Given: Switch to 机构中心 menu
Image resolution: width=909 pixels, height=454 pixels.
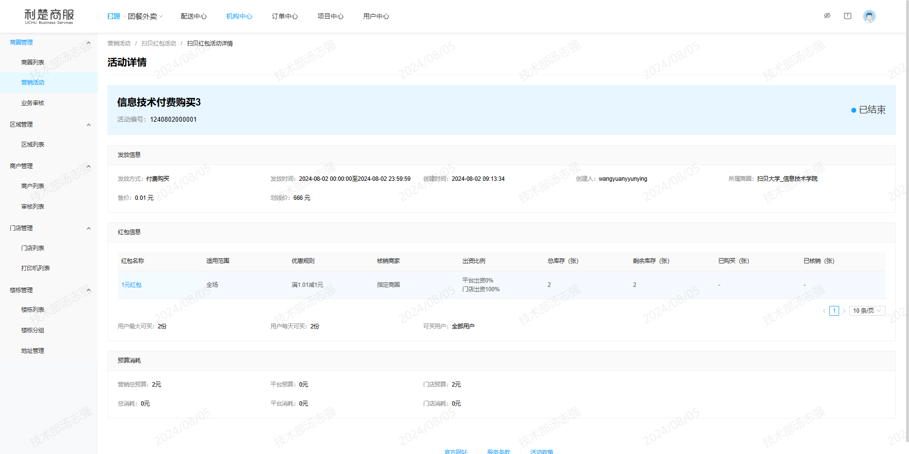Looking at the screenshot, I should click(x=239, y=16).
